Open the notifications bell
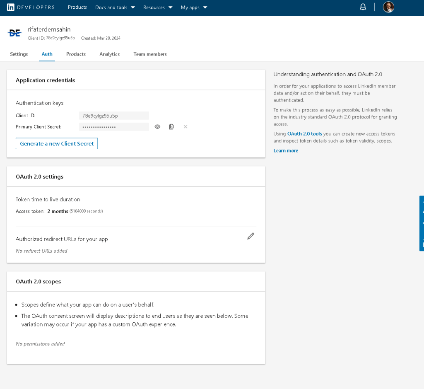 [363, 7]
